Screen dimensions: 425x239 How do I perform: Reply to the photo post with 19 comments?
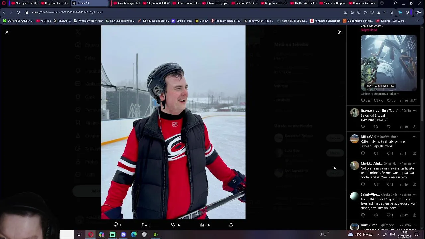click(x=118, y=225)
